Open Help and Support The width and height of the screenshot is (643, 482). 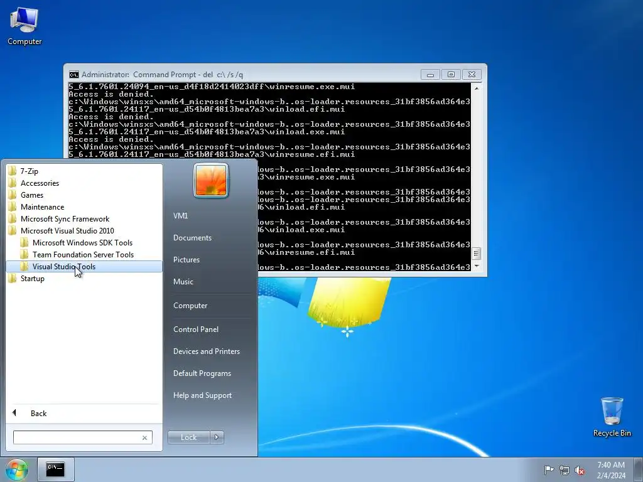(202, 395)
